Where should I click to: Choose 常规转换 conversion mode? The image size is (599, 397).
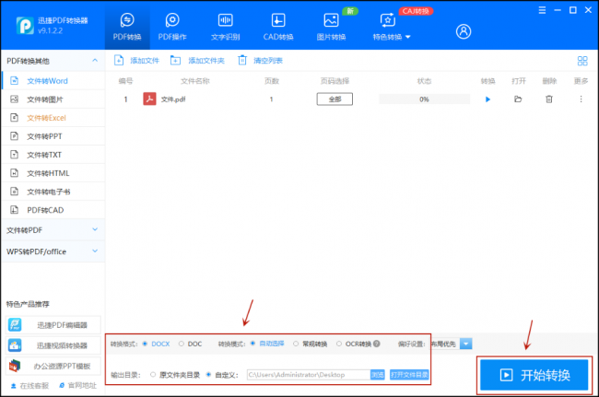[296, 344]
